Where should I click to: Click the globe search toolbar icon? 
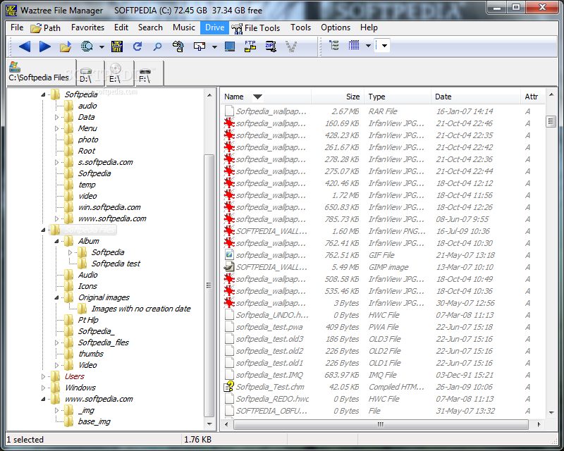(x=87, y=47)
